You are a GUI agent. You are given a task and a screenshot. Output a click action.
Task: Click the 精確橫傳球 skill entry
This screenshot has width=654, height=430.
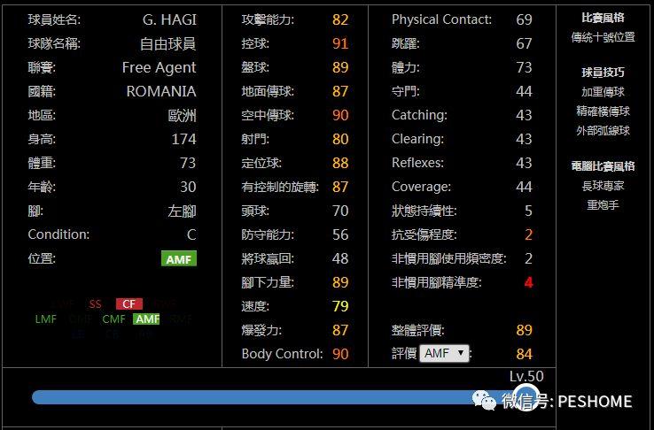tap(603, 111)
